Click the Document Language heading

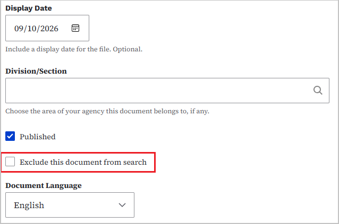[x=44, y=185]
